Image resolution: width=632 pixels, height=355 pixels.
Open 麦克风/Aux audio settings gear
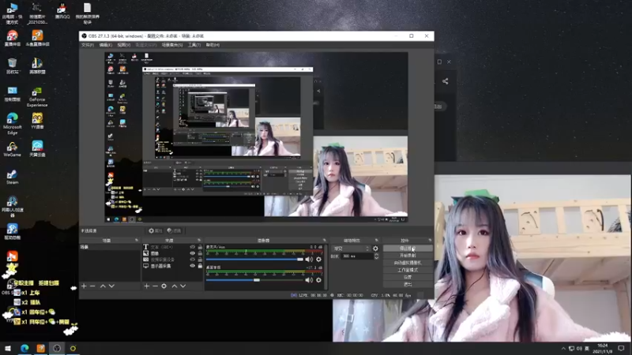pyautogui.click(x=319, y=260)
